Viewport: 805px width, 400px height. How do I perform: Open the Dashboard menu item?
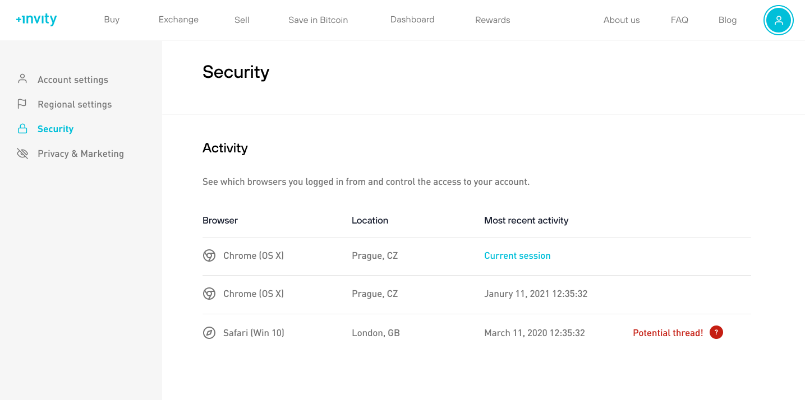pyautogui.click(x=412, y=20)
